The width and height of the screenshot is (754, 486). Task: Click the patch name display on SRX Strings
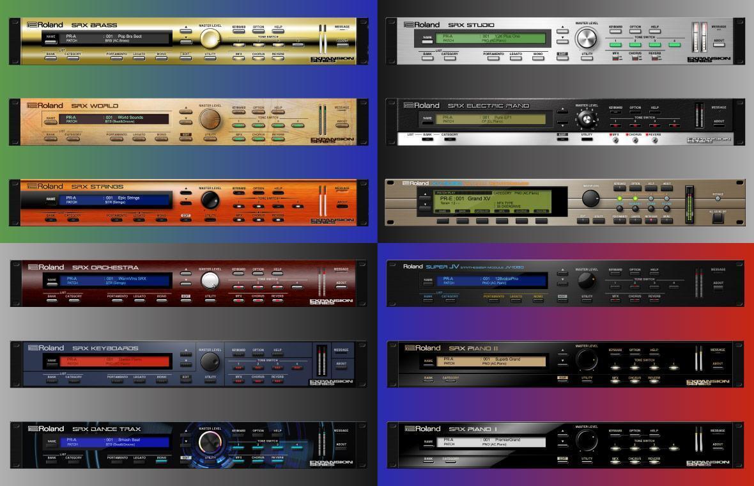115,200
